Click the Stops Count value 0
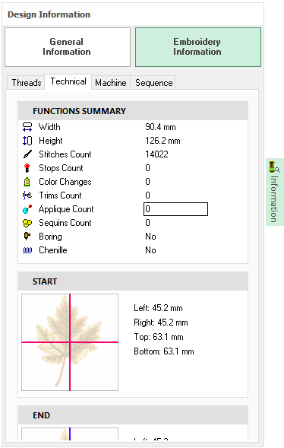 (x=147, y=168)
